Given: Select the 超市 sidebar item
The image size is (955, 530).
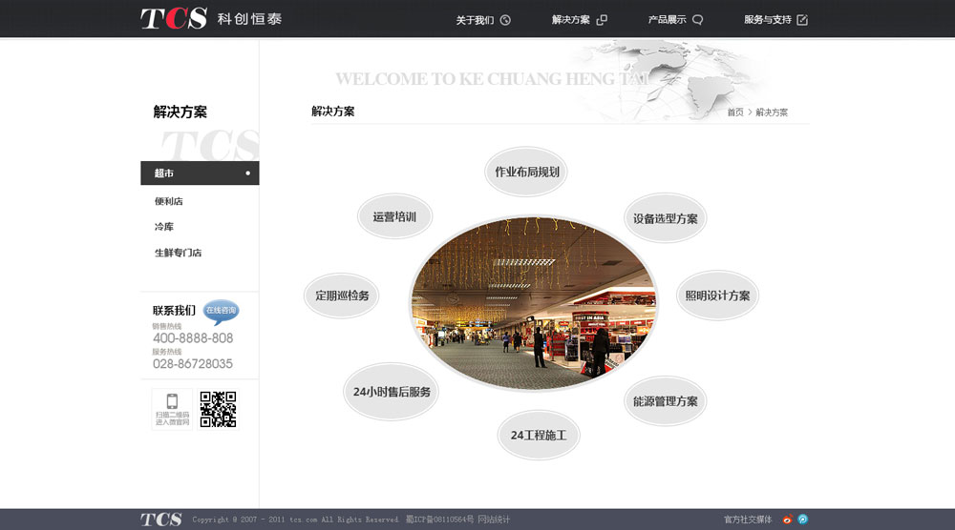Looking at the screenshot, I should [200, 173].
